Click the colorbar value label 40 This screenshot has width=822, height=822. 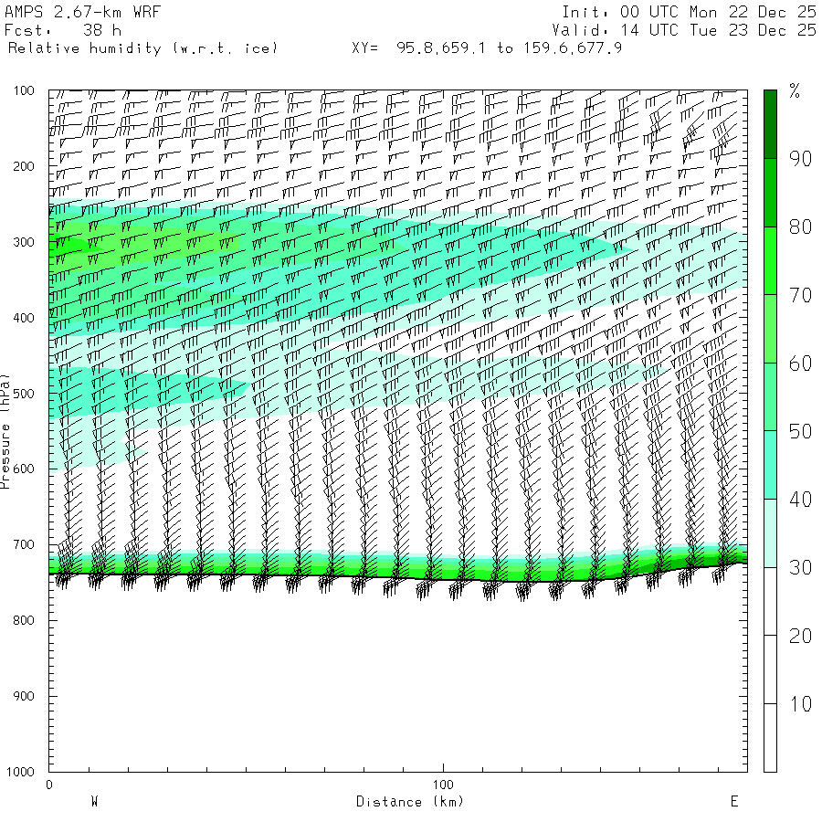800,499
